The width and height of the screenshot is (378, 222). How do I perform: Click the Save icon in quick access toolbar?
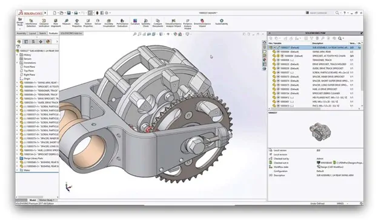pos(68,13)
